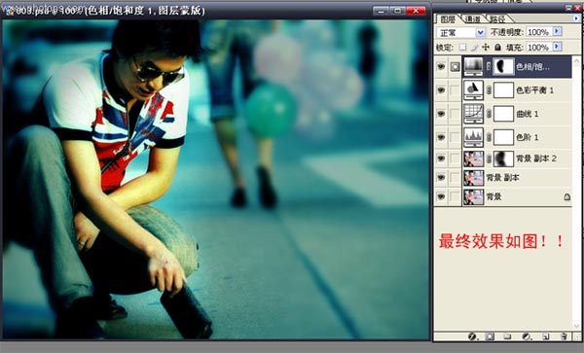Open the layers panel flyout menu

(x=576, y=18)
